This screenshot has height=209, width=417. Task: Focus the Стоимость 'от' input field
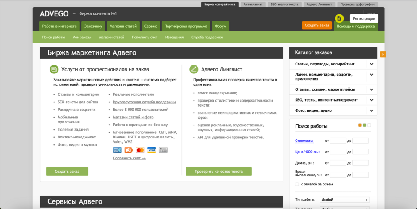click(x=338, y=141)
